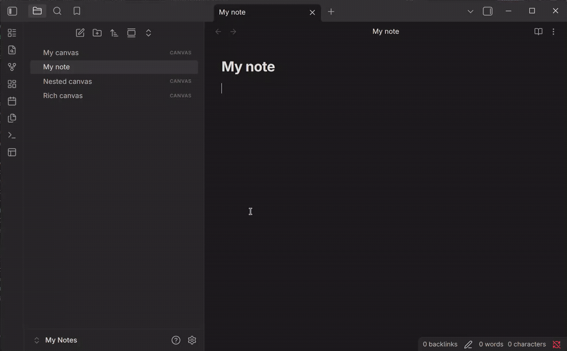Click the My note title heading
This screenshot has width=567, height=351.
tap(248, 67)
